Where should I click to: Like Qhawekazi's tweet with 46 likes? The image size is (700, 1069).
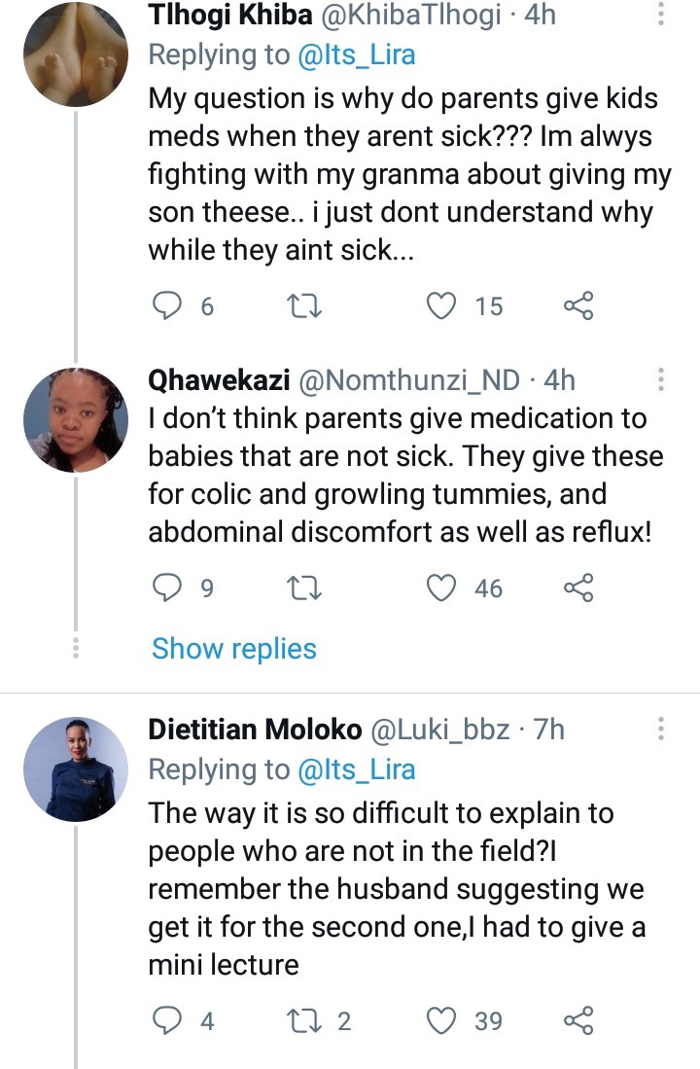point(441,588)
